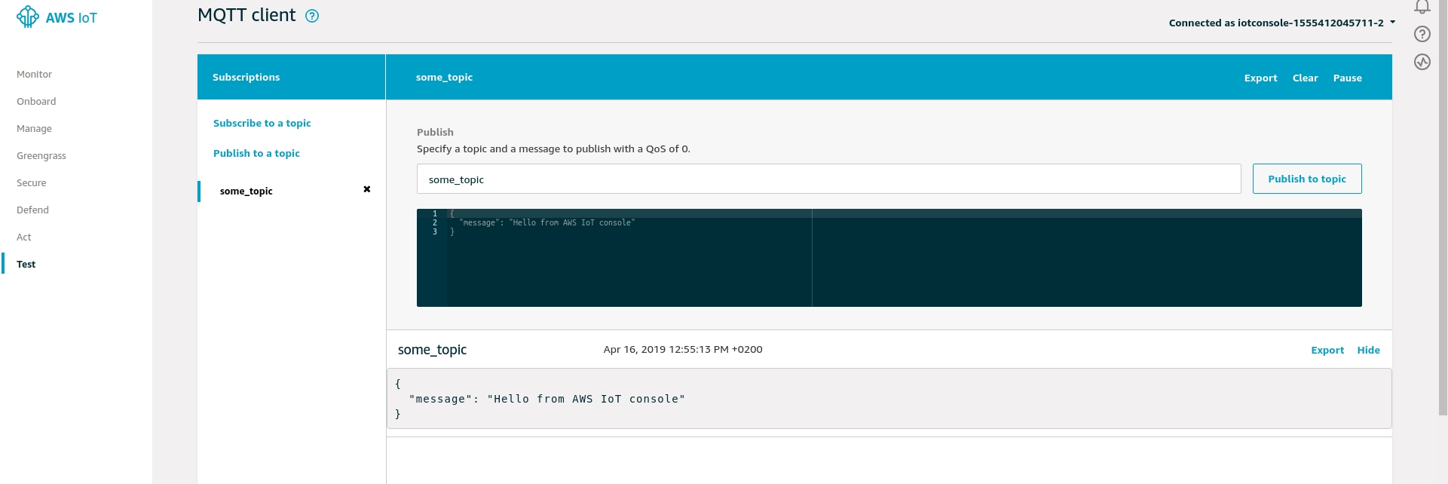Open the MQTT client help icon
1448x484 pixels.
[x=312, y=16]
